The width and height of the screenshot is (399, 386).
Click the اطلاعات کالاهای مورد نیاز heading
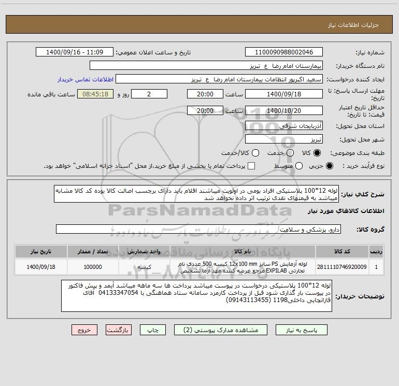pyautogui.click(x=346, y=211)
